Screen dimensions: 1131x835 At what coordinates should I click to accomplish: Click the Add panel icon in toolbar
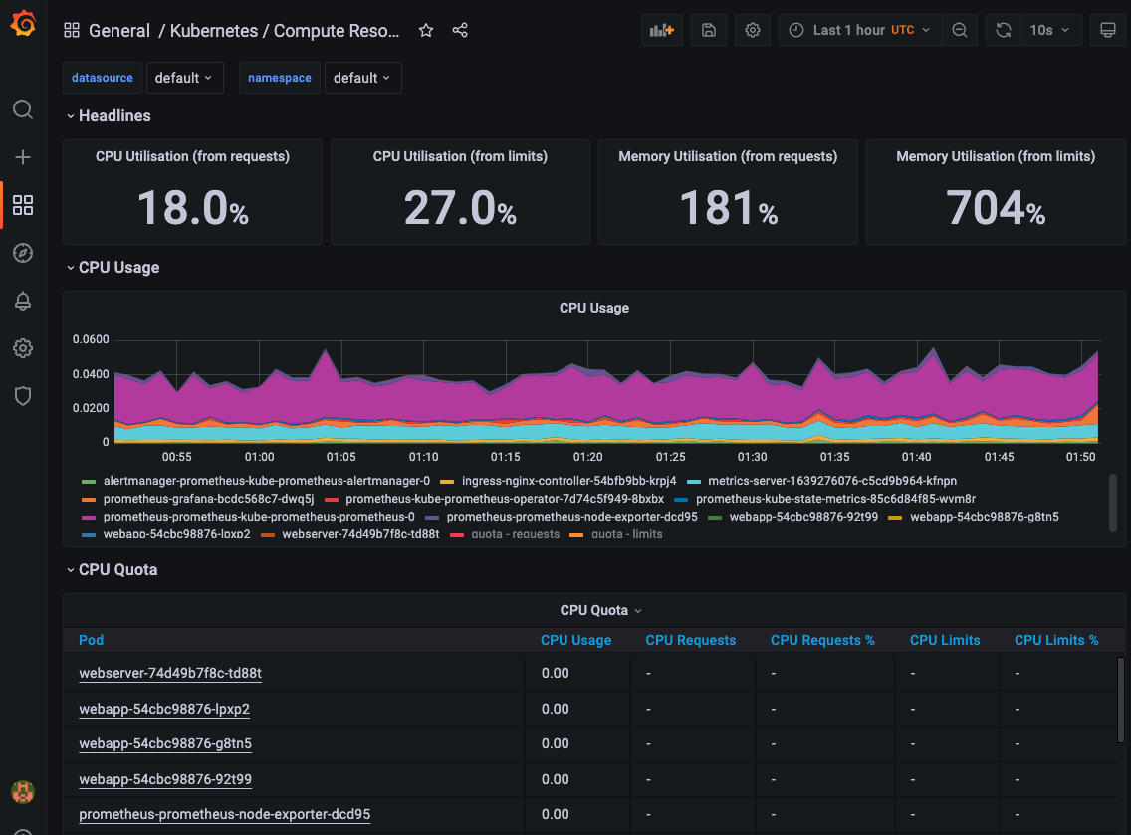tap(661, 30)
